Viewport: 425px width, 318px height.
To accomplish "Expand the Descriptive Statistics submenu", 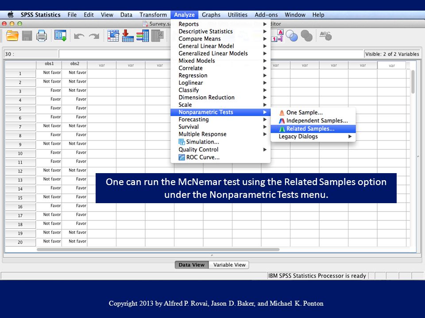I will click(x=220, y=31).
